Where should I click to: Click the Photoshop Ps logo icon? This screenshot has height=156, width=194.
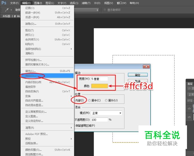[4, 3]
